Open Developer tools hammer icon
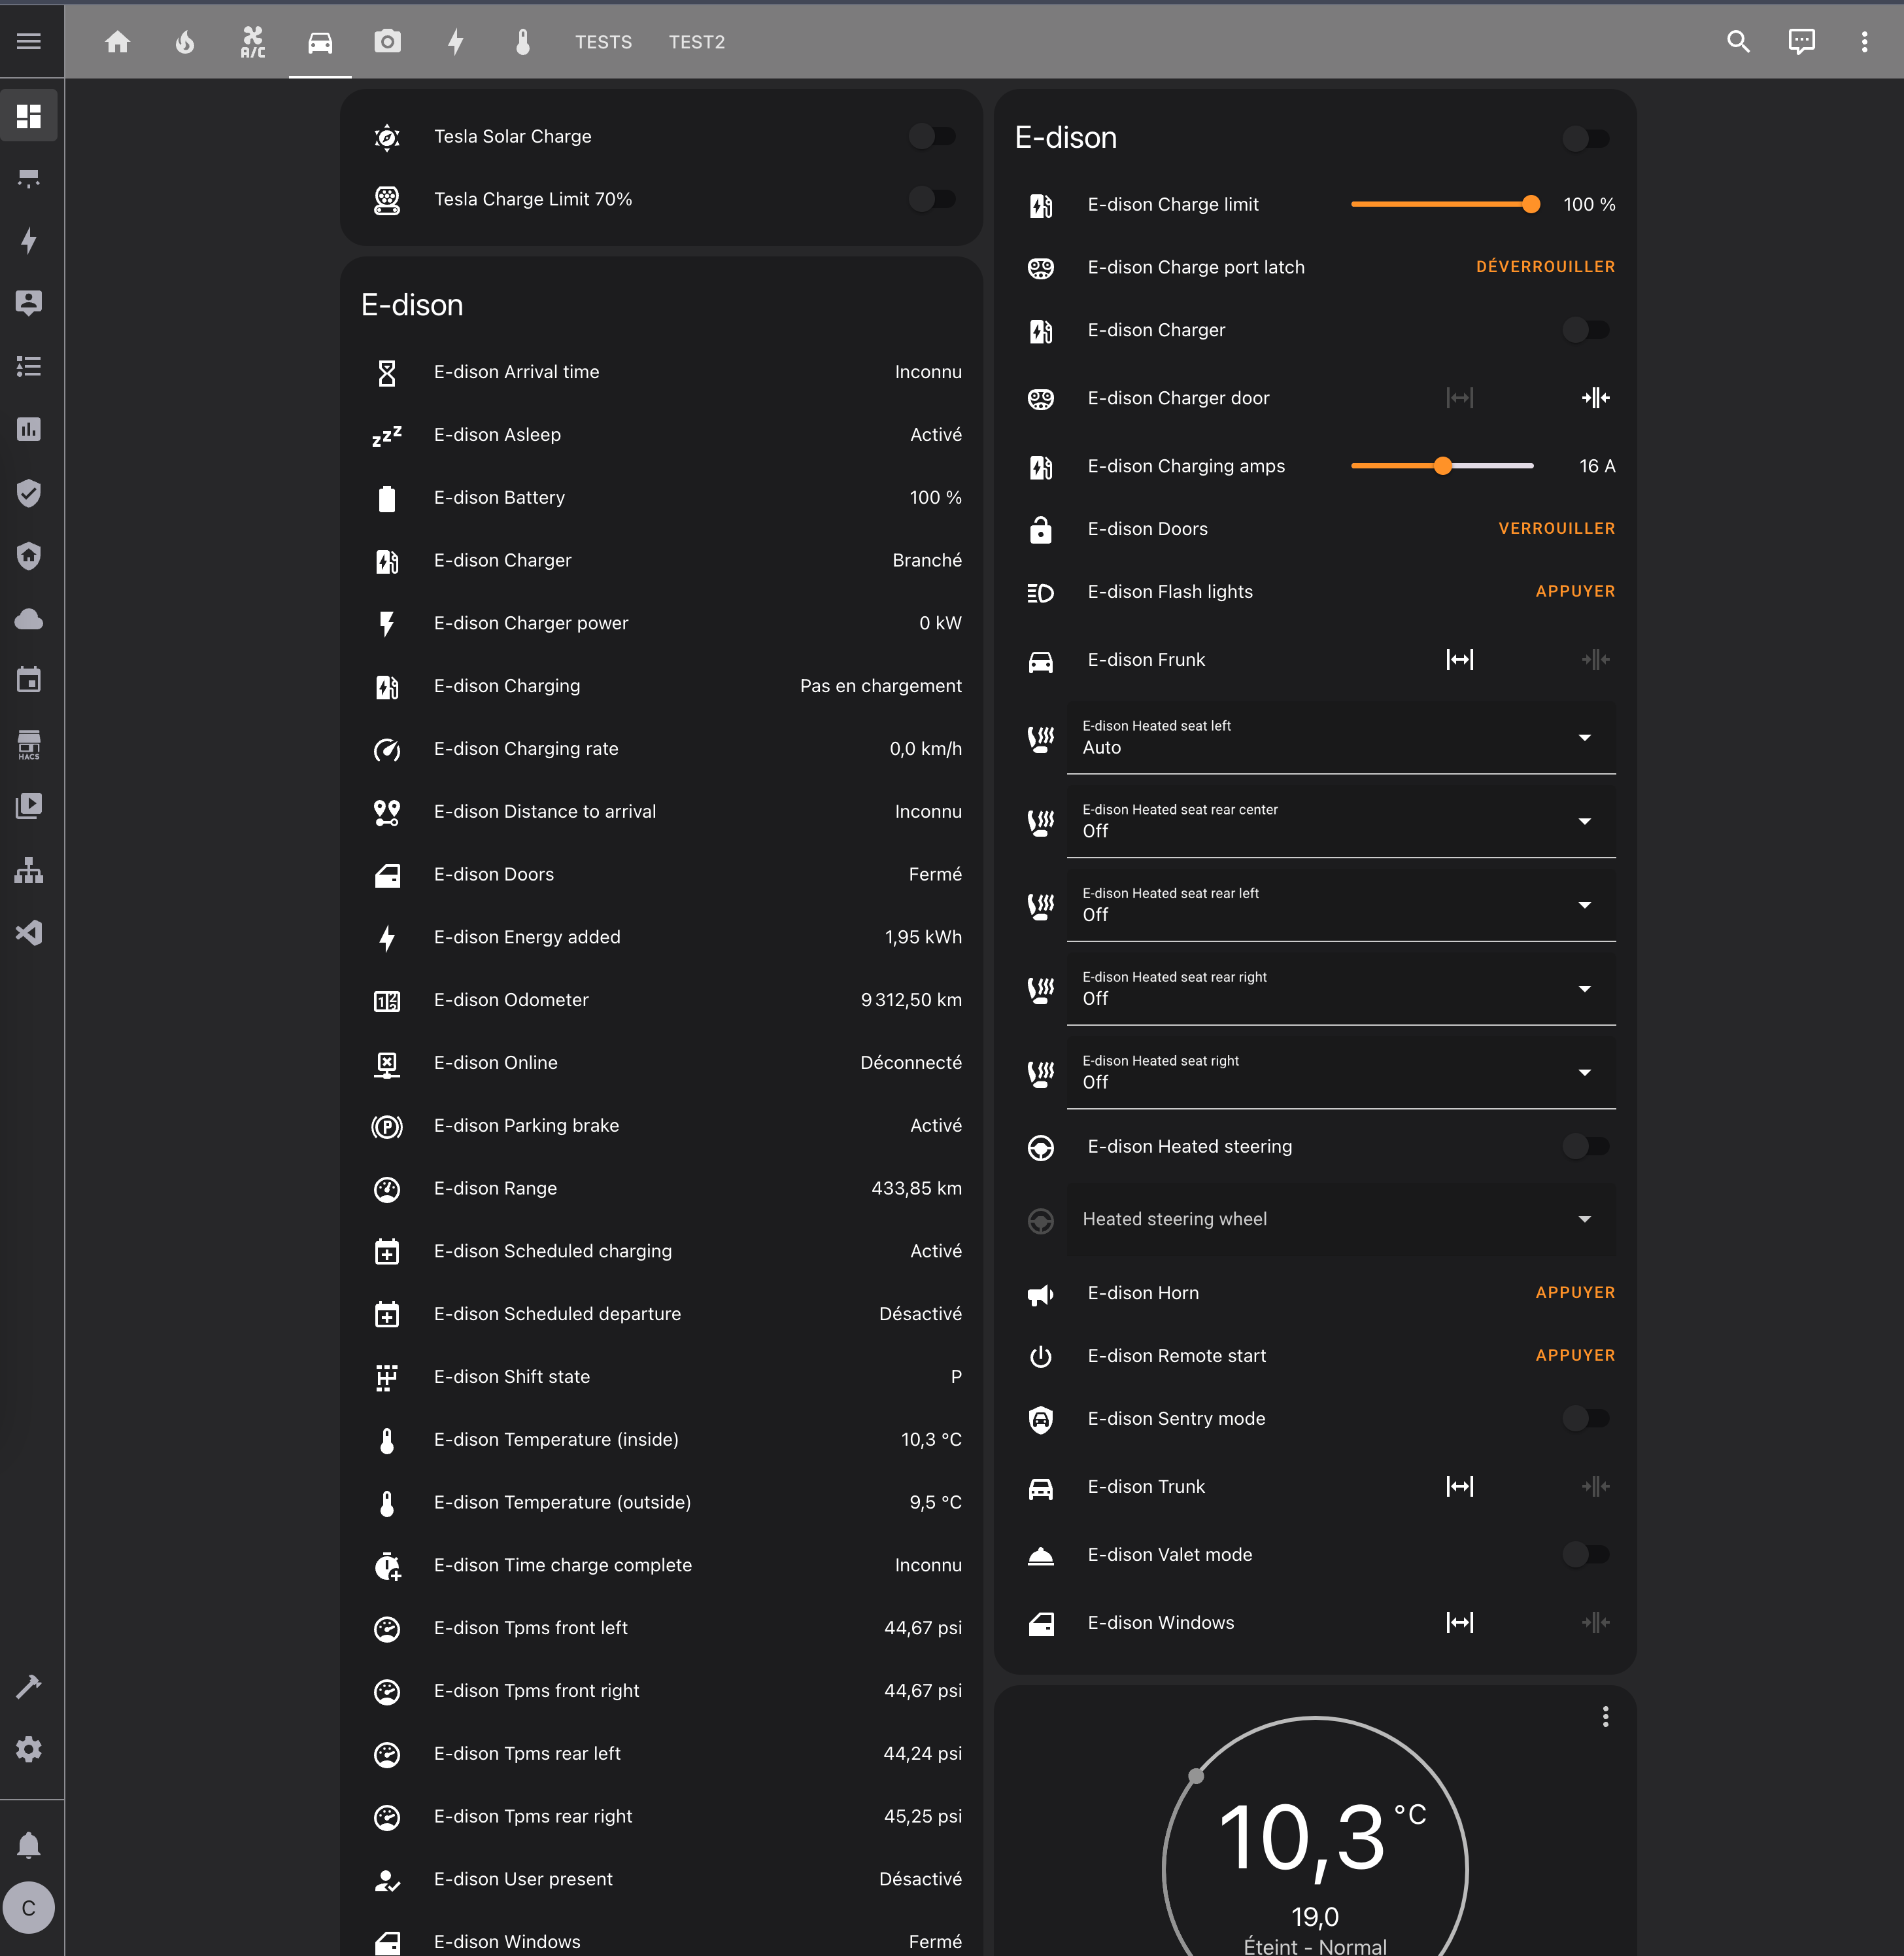The image size is (1904, 1956). click(x=29, y=1686)
